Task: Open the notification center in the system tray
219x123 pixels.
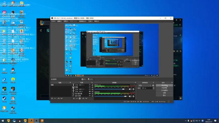Action: click(215, 121)
